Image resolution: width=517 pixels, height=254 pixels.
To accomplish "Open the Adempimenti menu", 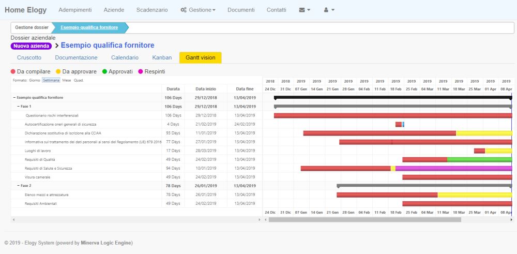I will (x=75, y=10).
